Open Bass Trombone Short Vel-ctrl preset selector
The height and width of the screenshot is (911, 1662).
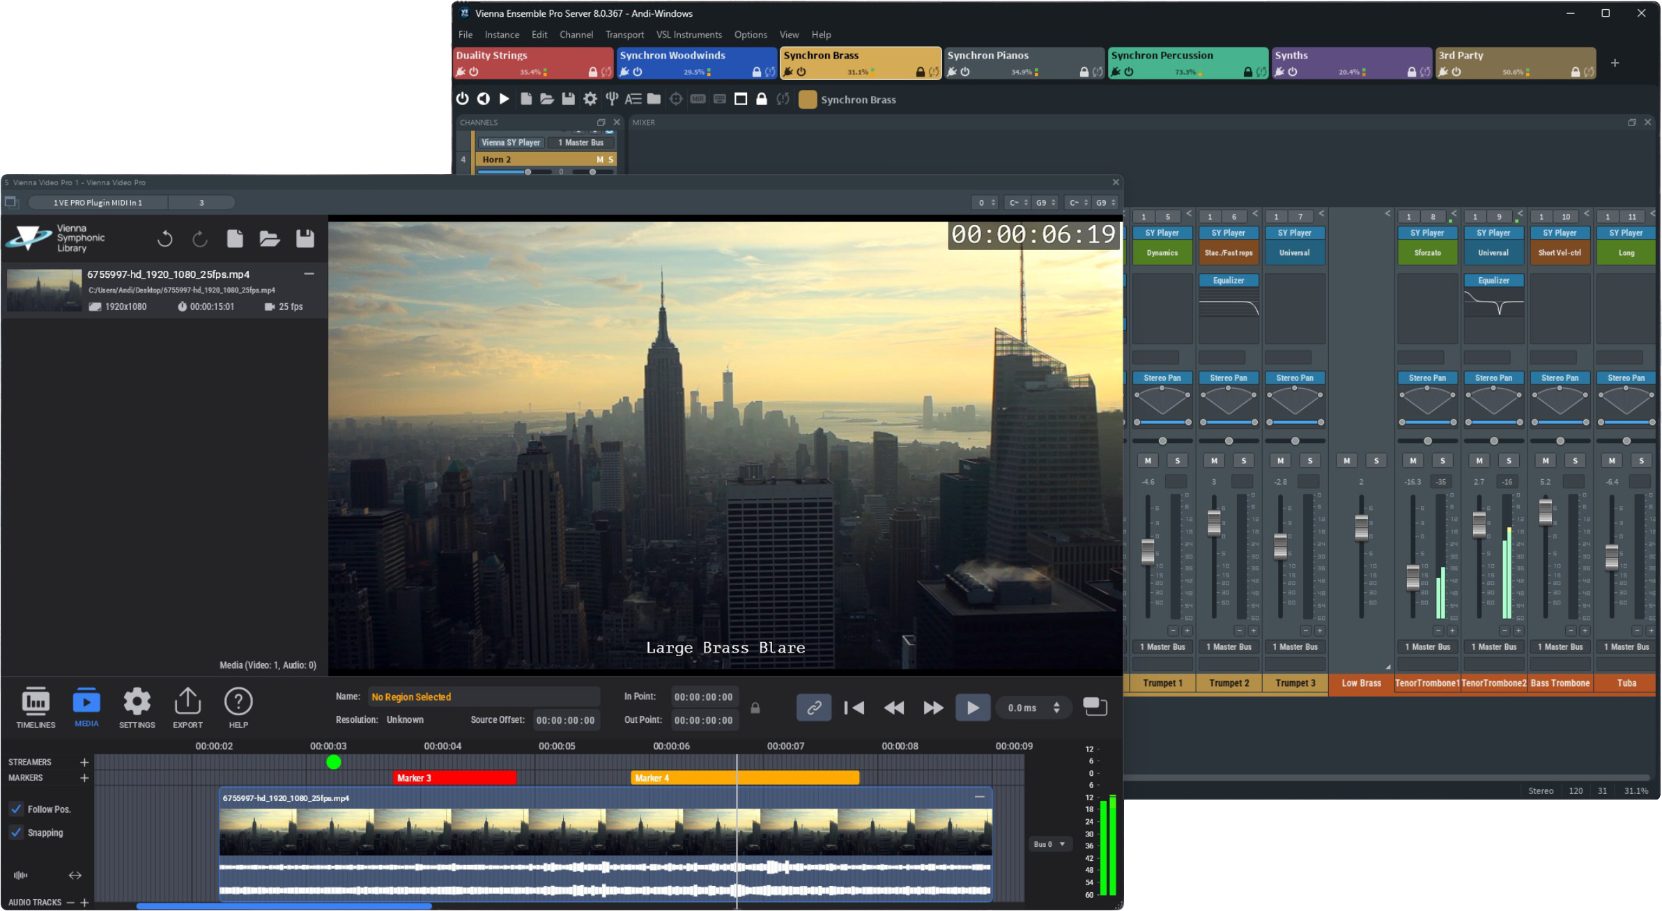(x=1560, y=253)
